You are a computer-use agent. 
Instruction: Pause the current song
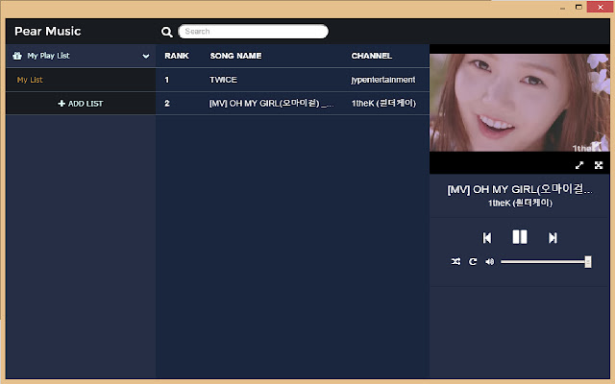[x=520, y=237]
